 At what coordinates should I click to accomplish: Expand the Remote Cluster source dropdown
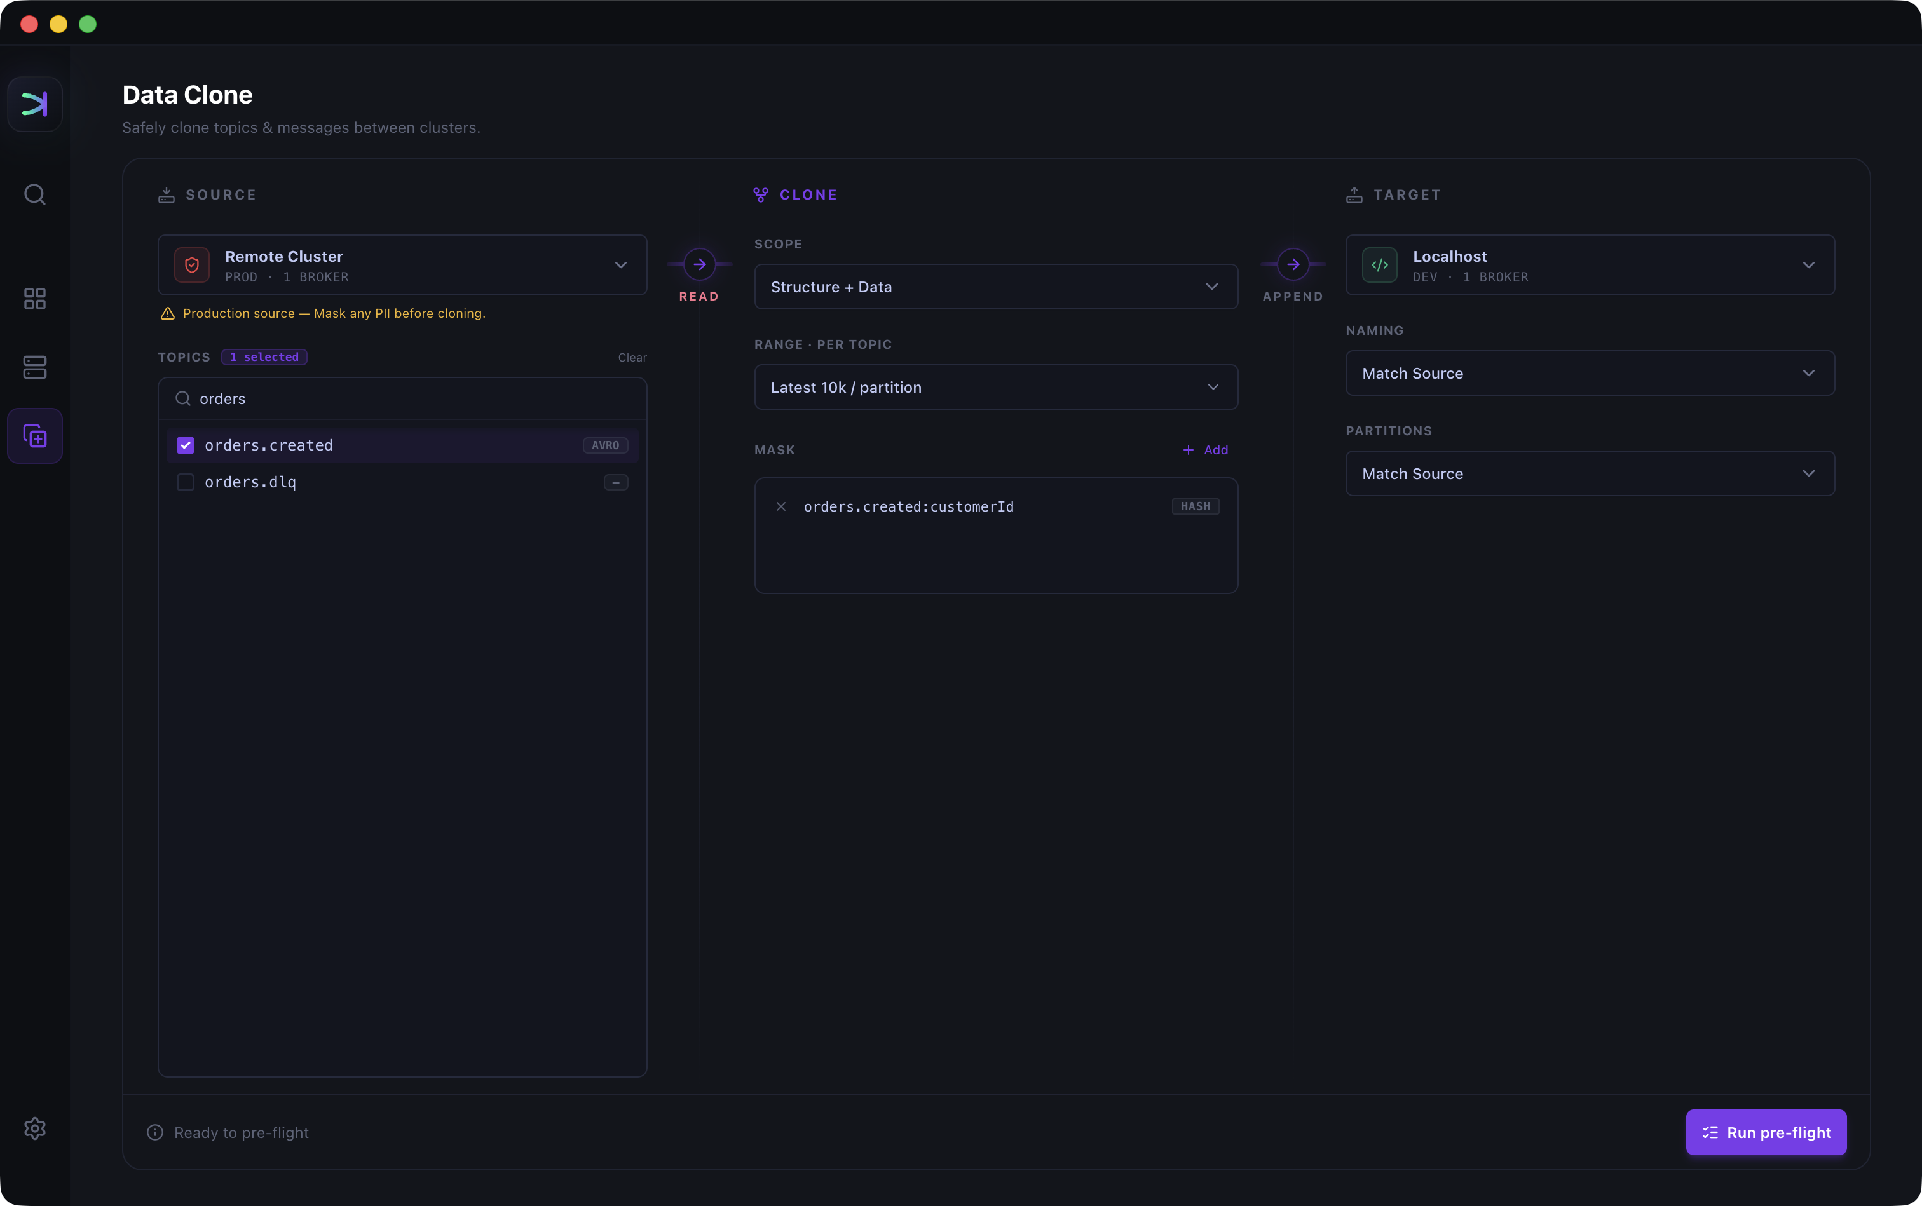402,265
